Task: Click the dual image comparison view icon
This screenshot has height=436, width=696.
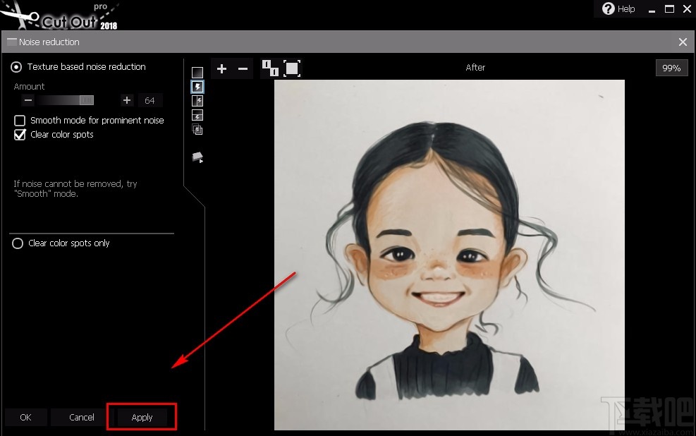Action: tap(197, 129)
